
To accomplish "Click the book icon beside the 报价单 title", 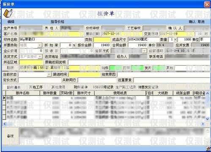I will click(x=8, y=13).
